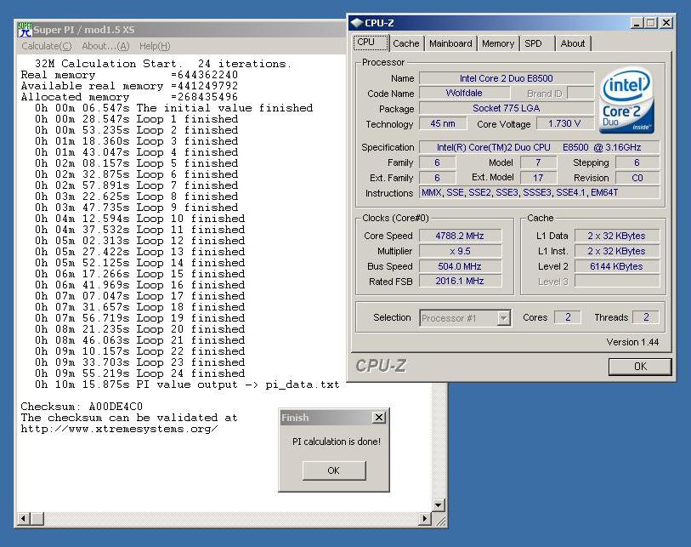Open the About menu in Super PI
This screenshot has height=547, width=691.
(x=105, y=46)
